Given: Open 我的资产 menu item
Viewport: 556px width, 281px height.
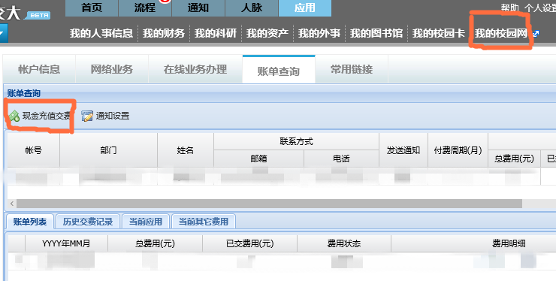Looking at the screenshot, I should 267,33.
